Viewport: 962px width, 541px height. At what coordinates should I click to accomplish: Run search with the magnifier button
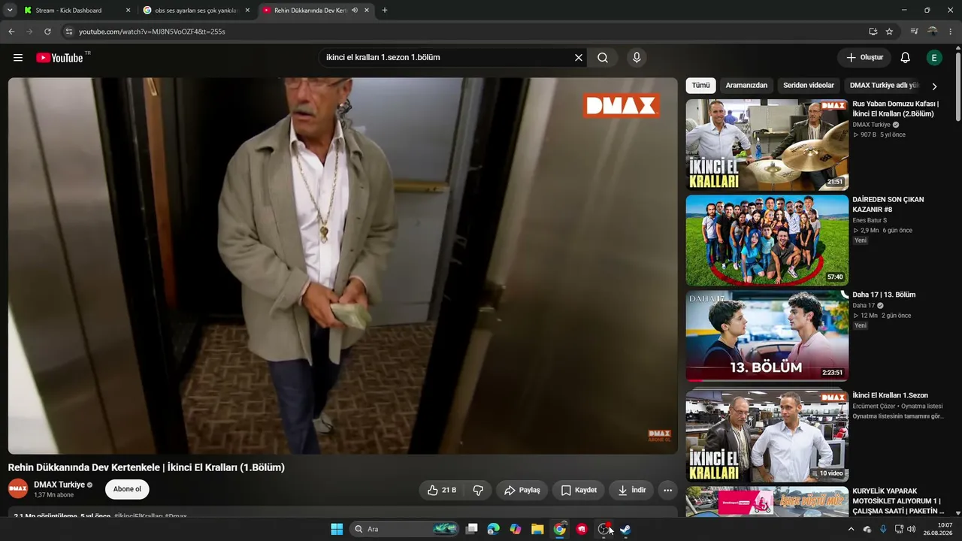[x=603, y=58]
